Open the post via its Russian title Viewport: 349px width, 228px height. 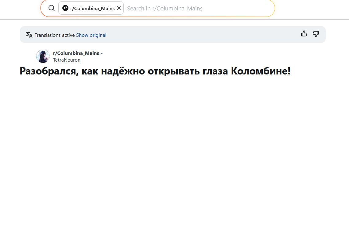pyautogui.click(x=155, y=71)
